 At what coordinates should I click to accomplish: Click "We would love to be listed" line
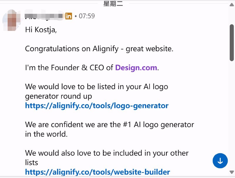[96, 87]
